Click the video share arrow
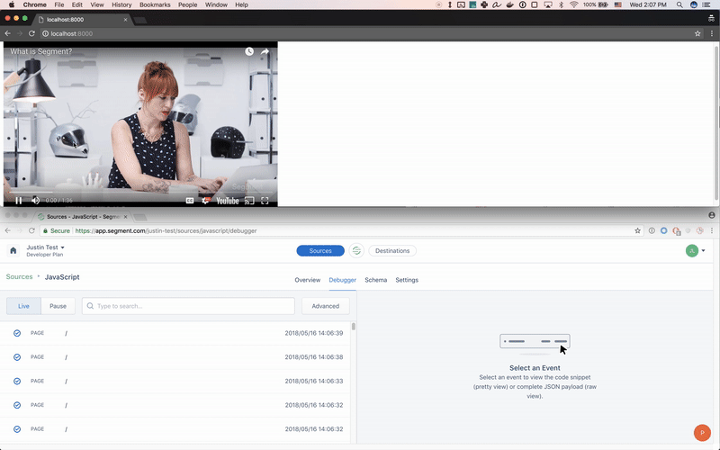720x450 pixels. (265, 51)
